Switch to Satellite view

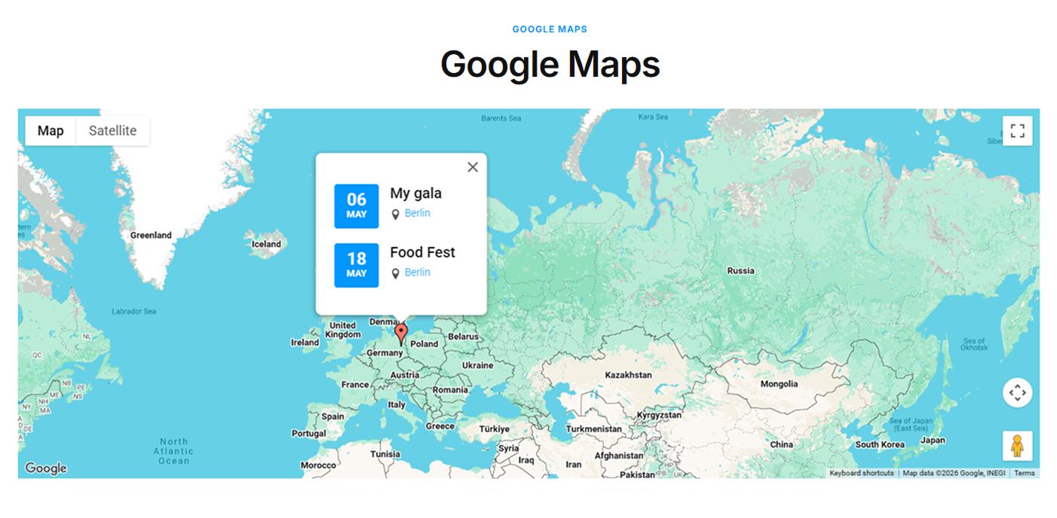click(x=113, y=131)
